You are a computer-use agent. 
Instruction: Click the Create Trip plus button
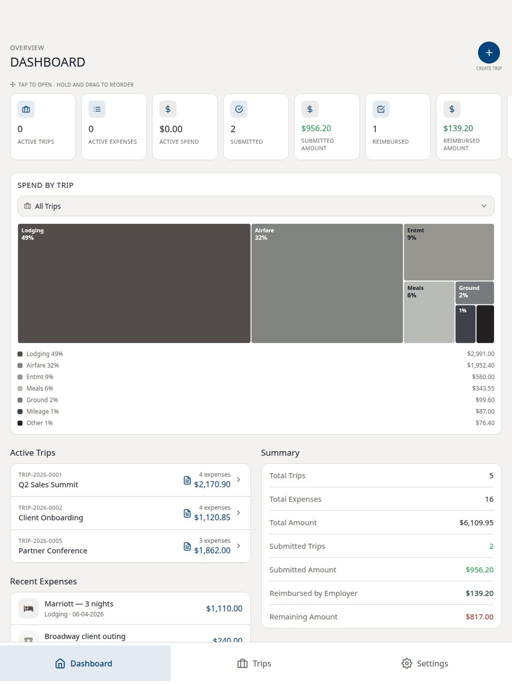tap(488, 53)
